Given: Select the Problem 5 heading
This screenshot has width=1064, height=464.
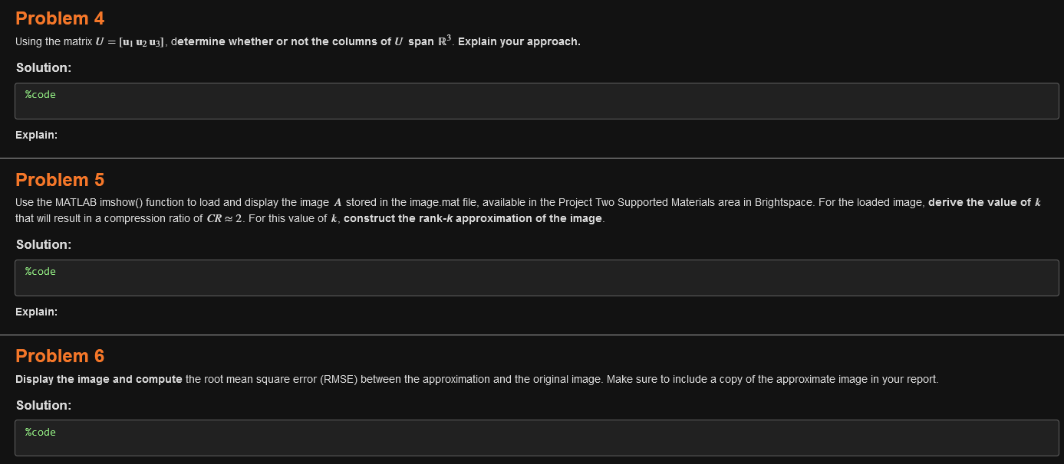Looking at the screenshot, I should 60,180.
